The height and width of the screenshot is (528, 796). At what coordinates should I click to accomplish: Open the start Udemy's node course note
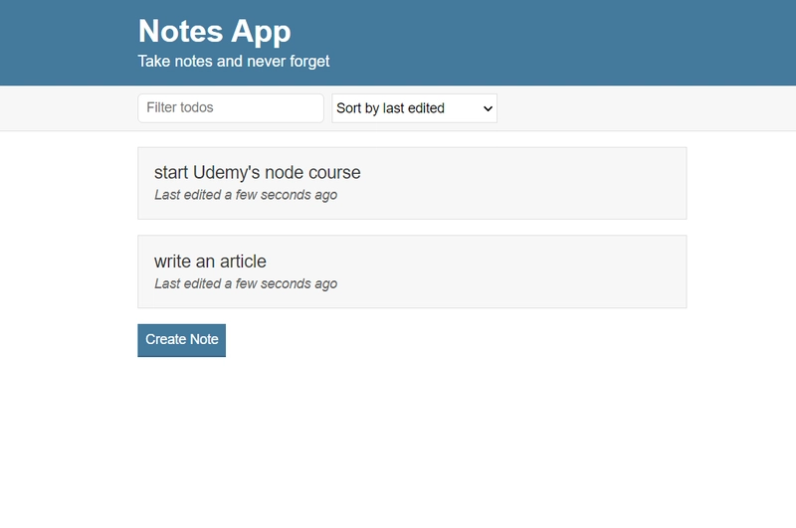[x=412, y=183]
